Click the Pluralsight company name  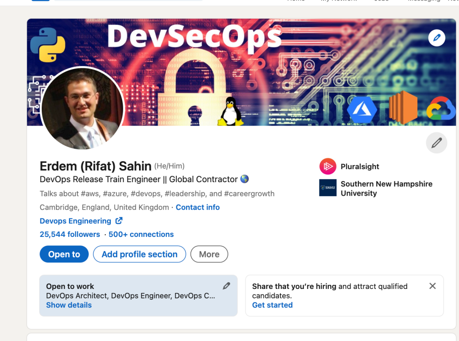360,166
